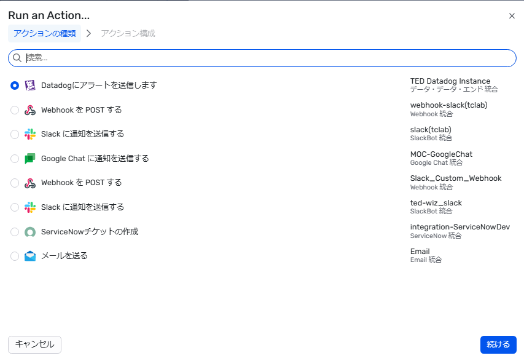Switch to the アクション構成 step
The height and width of the screenshot is (358, 524).
128,33
